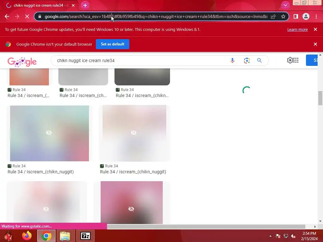Click the horizontal scrollbar at the bottom

tap(206, 227)
